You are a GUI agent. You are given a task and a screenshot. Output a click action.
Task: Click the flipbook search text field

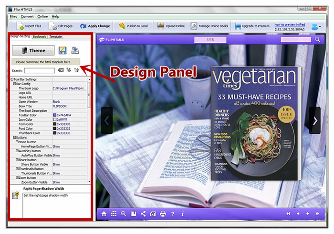pyautogui.click(x=296, y=39)
